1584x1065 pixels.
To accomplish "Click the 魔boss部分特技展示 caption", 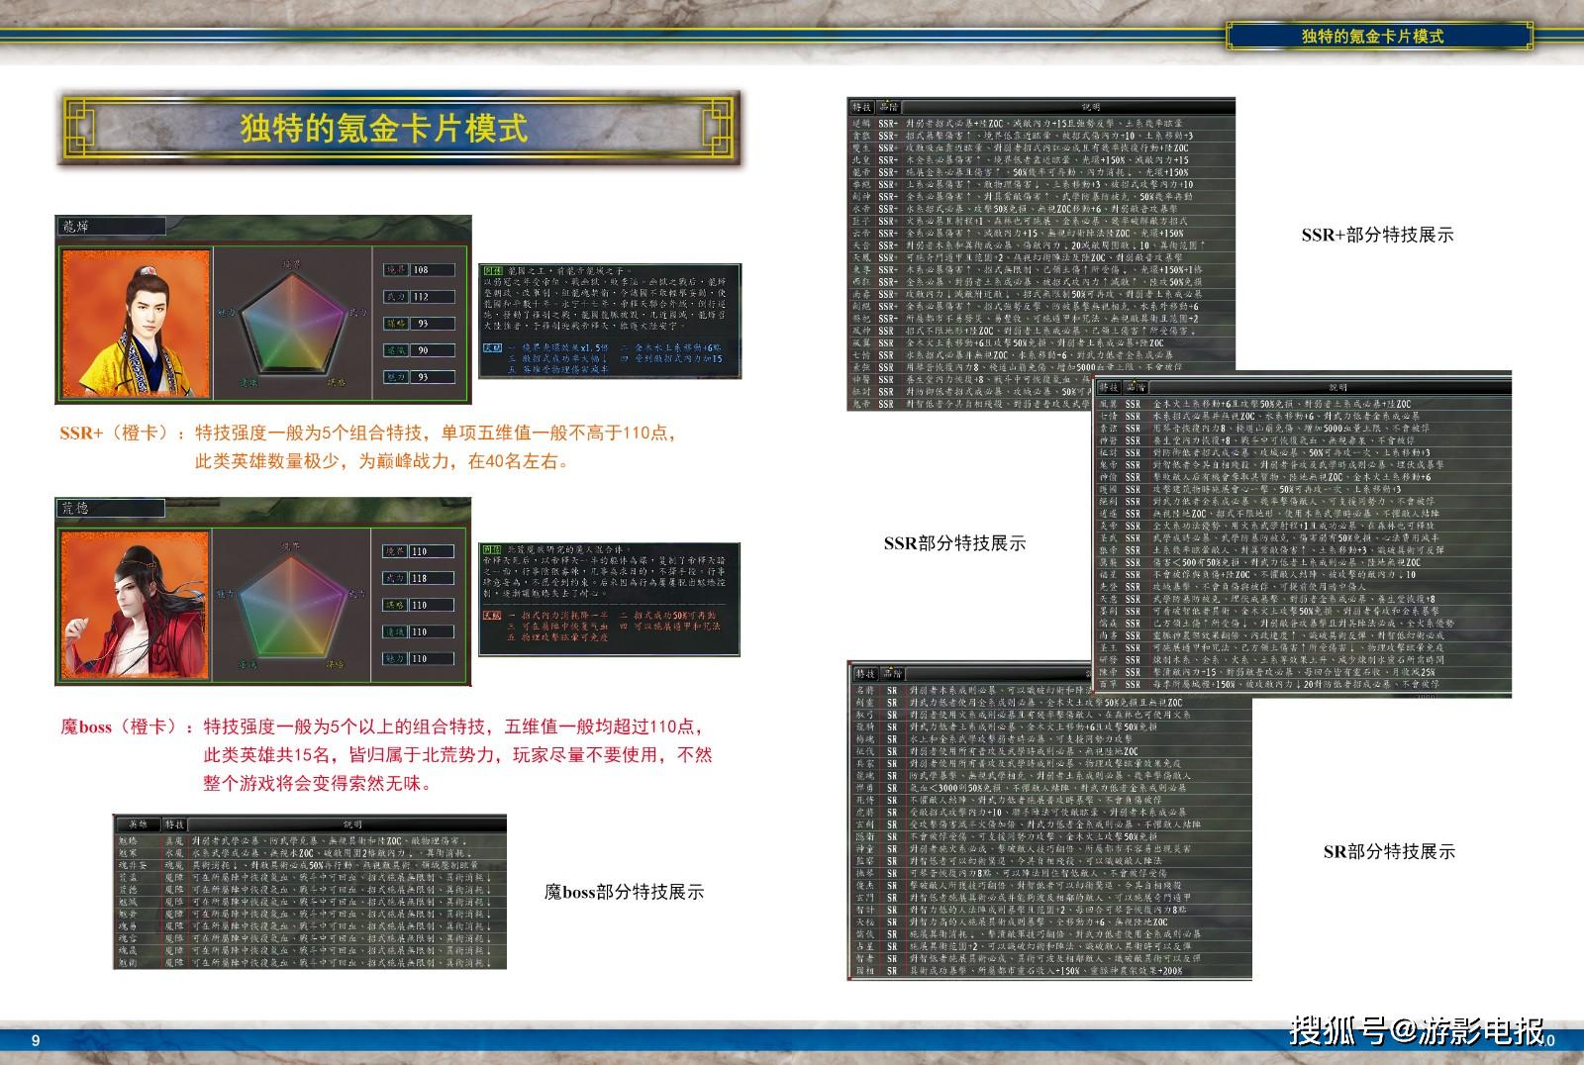I will (624, 892).
